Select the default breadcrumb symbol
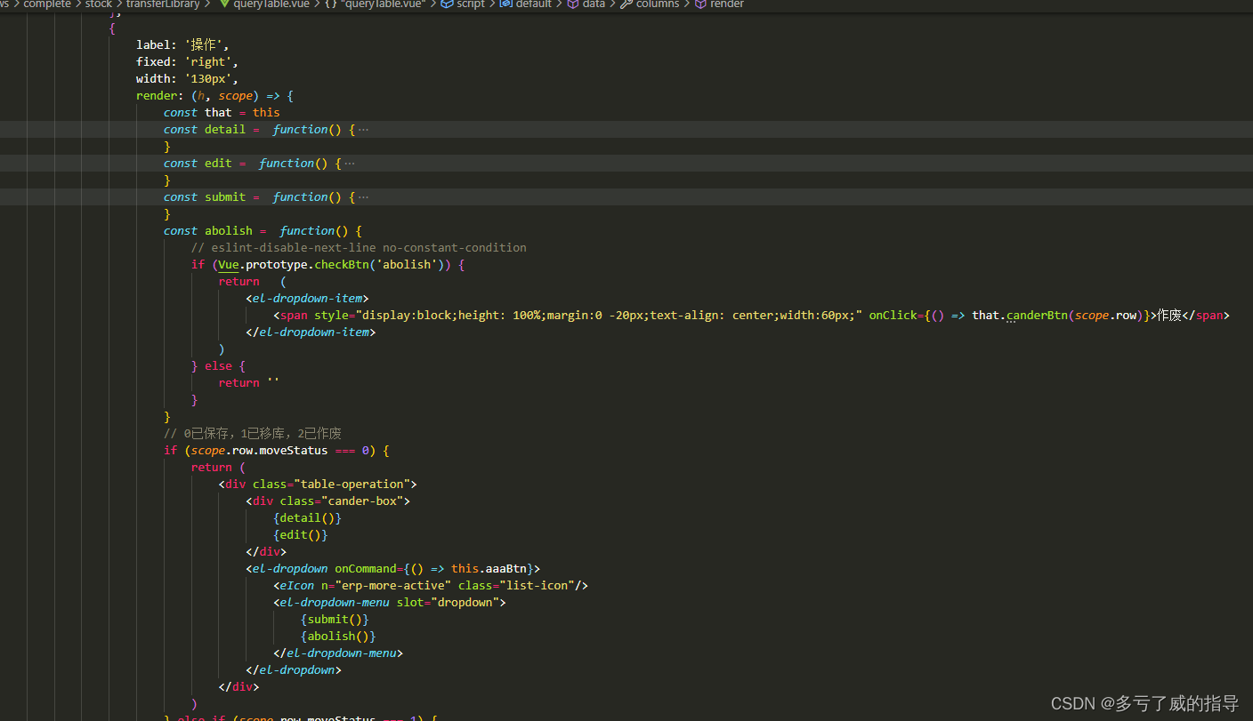Image resolution: width=1253 pixels, height=721 pixels. click(x=526, y=4)
